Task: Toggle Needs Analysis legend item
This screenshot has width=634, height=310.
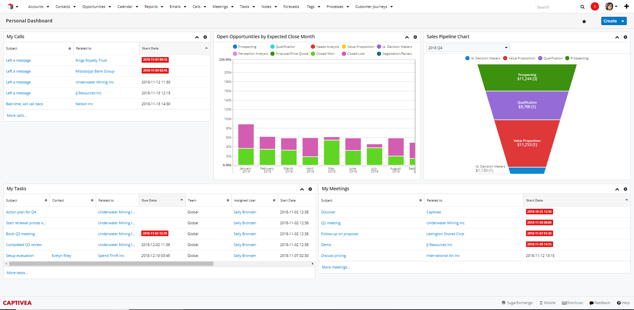Action: (325, 47)
